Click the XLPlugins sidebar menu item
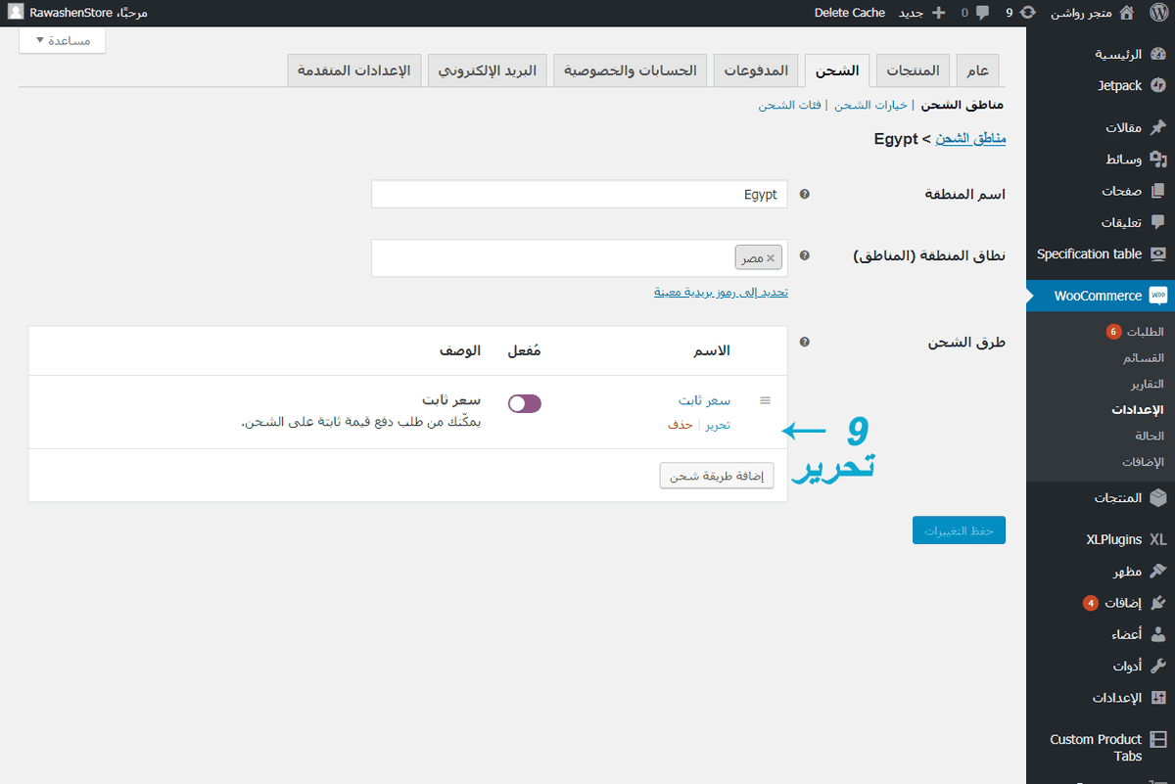The image size is (1175, 784). tap(1101, 539)
